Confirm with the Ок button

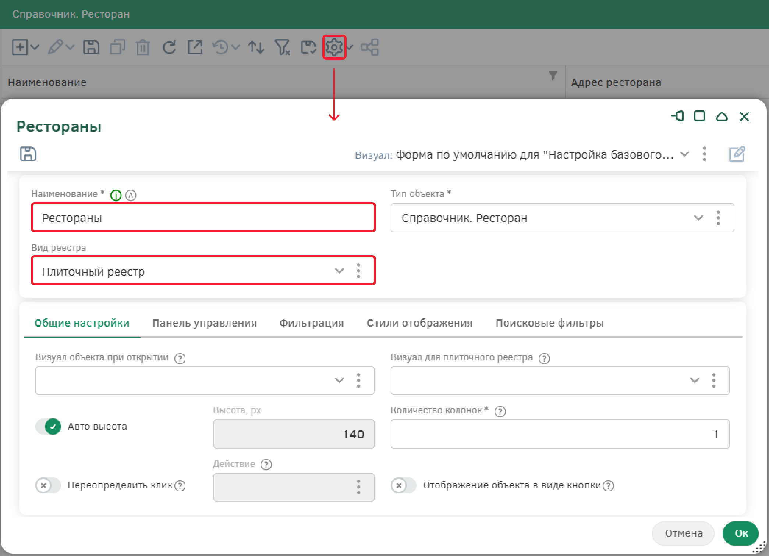click(740, 533)
